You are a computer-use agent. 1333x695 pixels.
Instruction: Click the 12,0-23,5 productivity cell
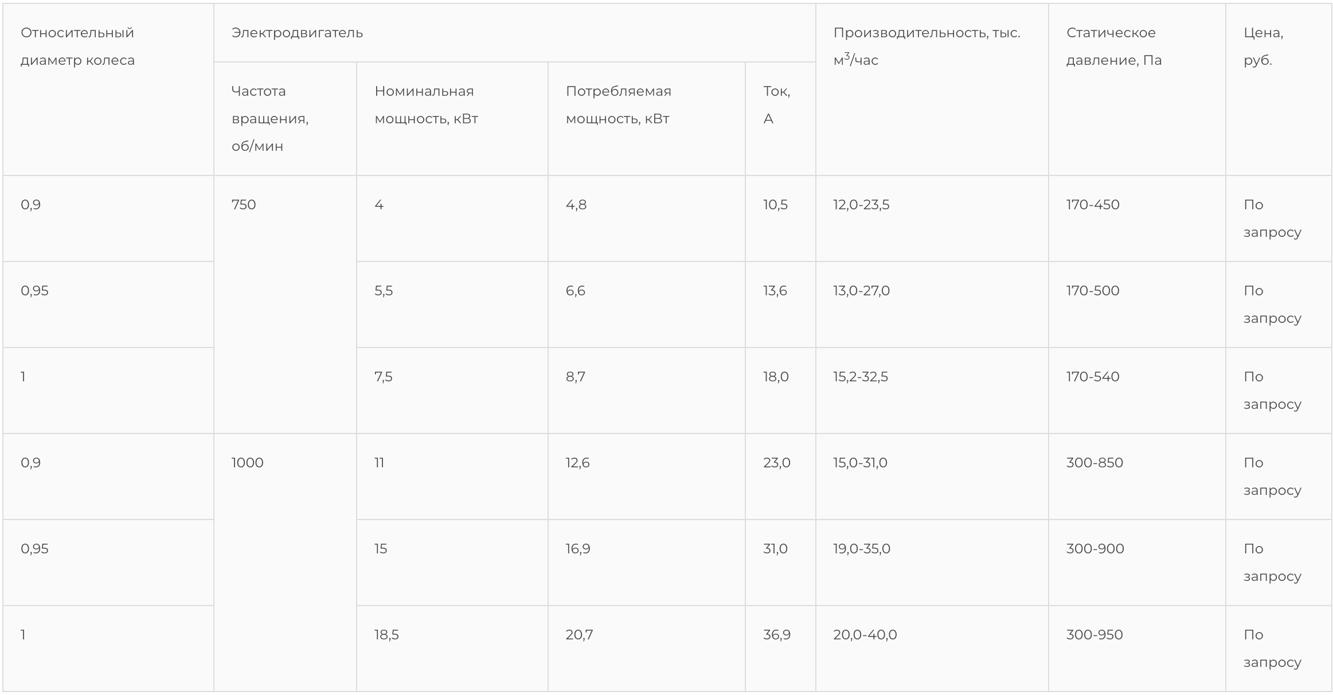pos(861,205)
